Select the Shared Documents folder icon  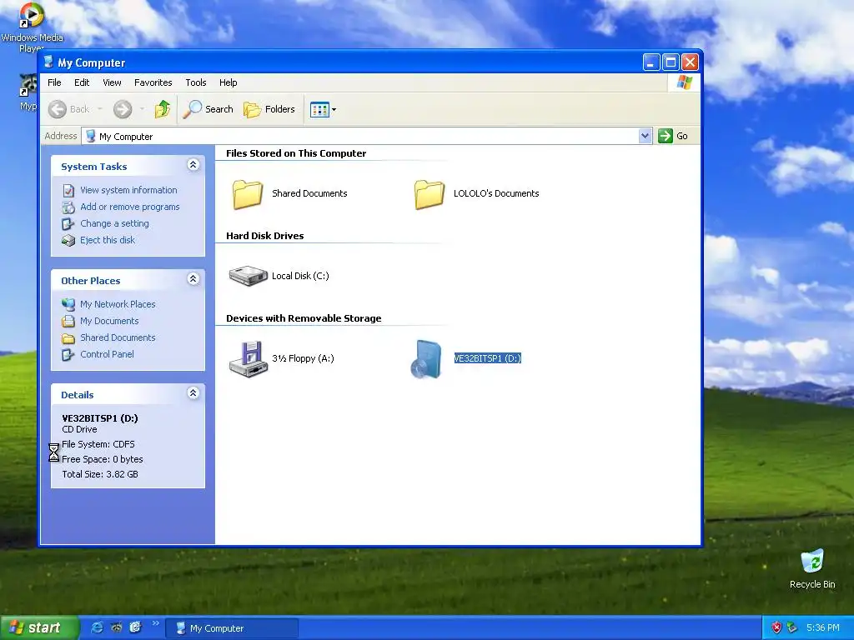(x=248, y=194)
